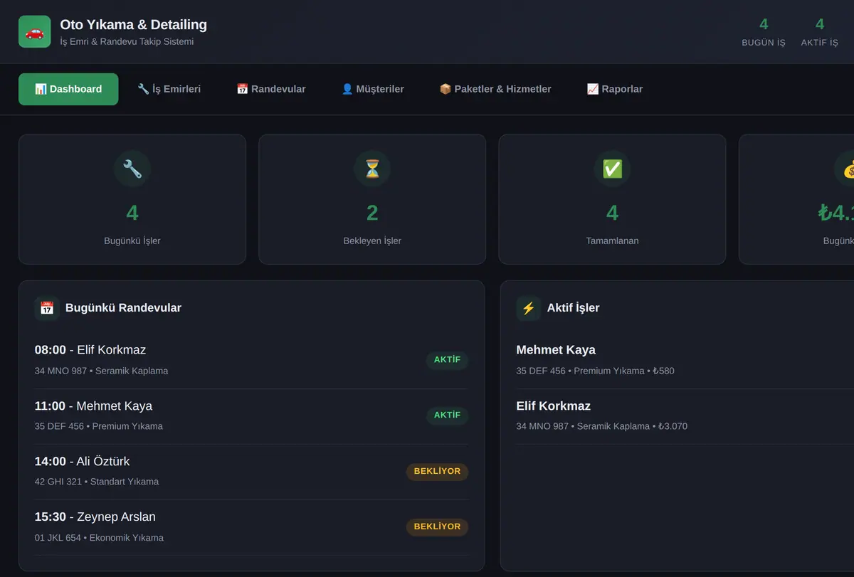854x577 pixels.
Task: Click the AKTİF İŞ counter in header
Action: (820, 32)
